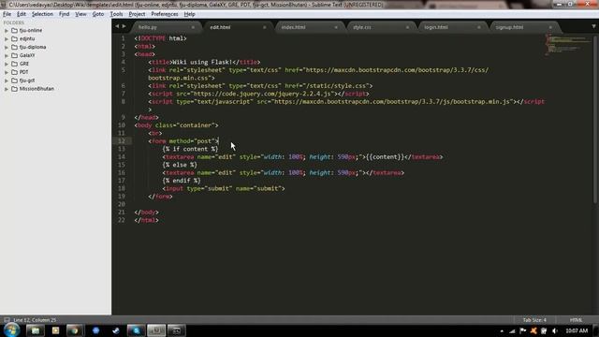Open the Preferences menu

tap(165, 14)
